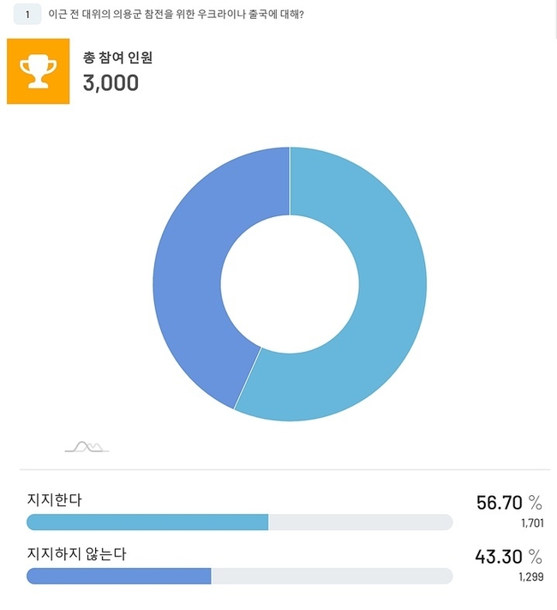Click the 43.30 percentage value
557x610 pixels.
(499, 557)
